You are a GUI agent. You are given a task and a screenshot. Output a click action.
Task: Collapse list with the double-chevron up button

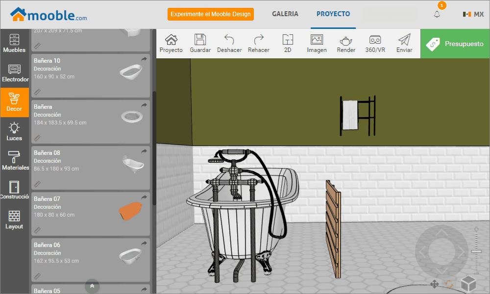tap(92, 286)
